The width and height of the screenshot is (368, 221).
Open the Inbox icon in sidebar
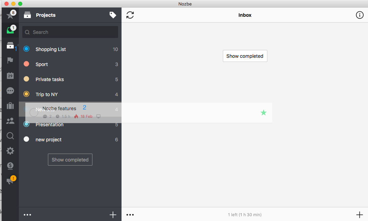point(10,30)
